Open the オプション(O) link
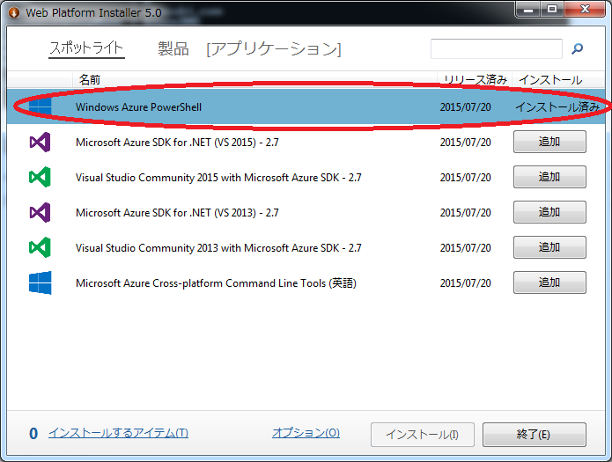Image resolution: width=612 pixels, height=462 pixels. pyautogui.click(x=306, y=433)
